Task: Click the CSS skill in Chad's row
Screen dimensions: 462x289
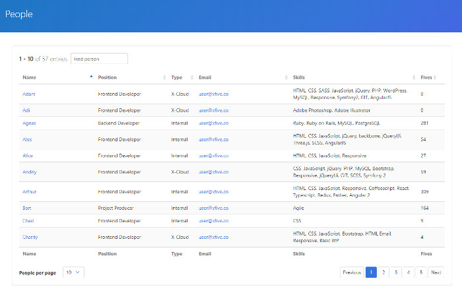Action: pyautogui.click(x=297, y=220)
